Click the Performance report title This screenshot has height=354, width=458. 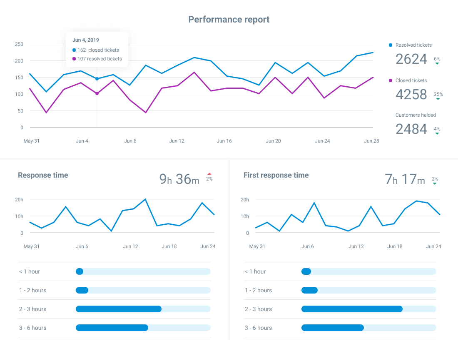click(229, 20)
